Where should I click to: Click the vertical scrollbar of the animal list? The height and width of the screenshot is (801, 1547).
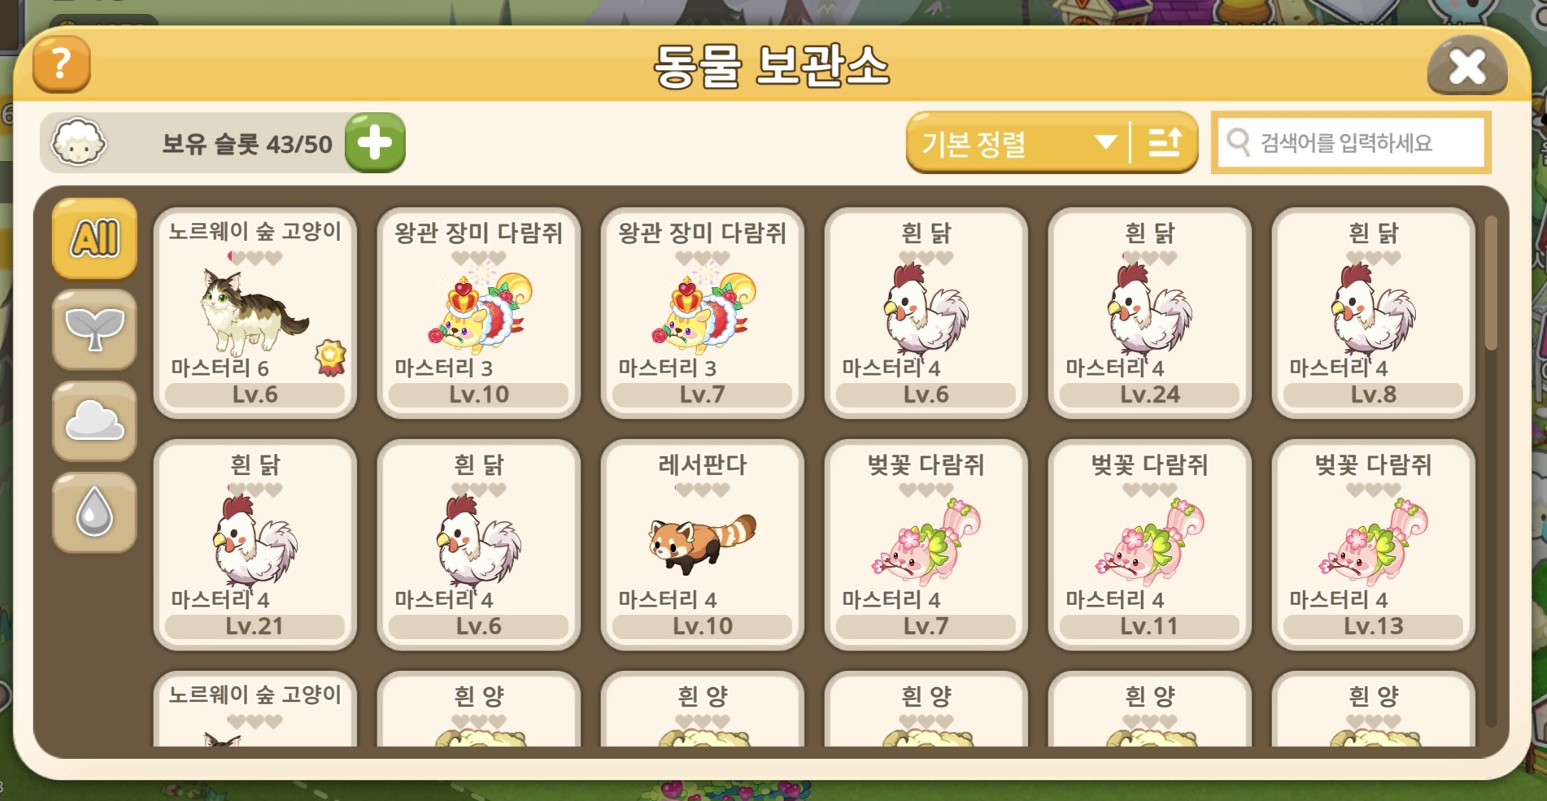pyautogui.click(x=1490, y=472)
